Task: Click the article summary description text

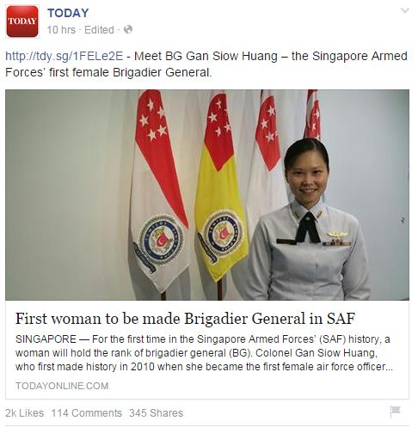Action: [x=204, y=353]
